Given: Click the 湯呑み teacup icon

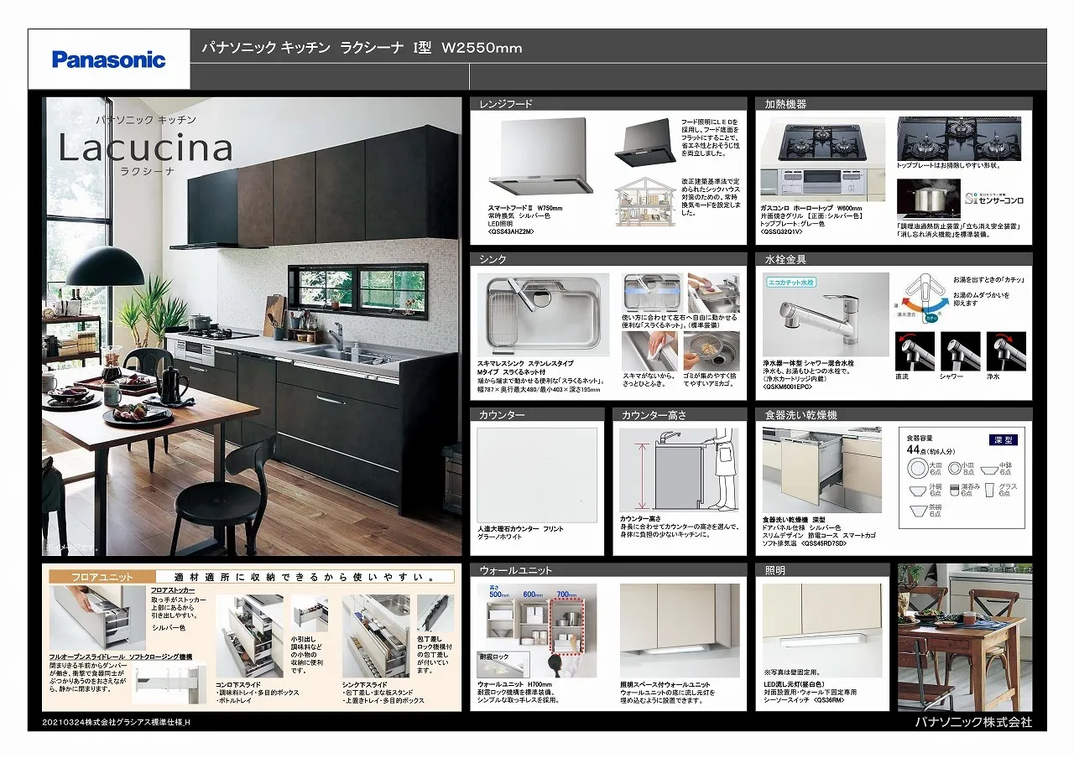Looking at the screenshot, I should [953, 491].
